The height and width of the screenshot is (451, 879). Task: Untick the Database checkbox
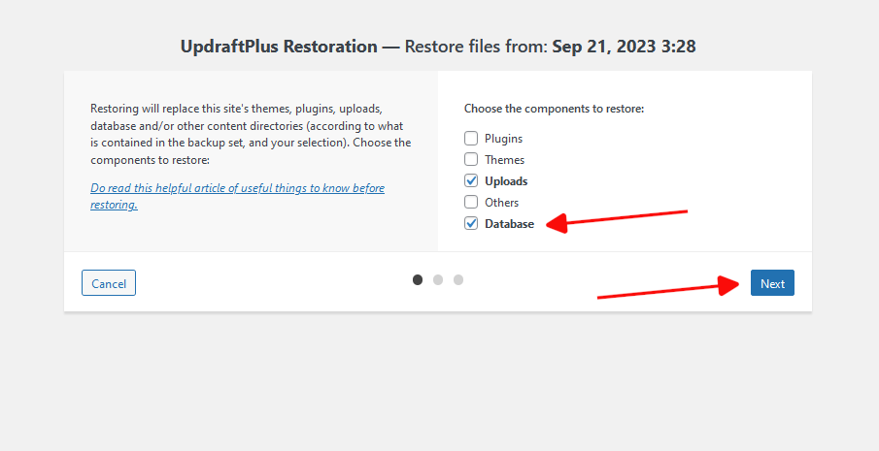[x=471, y=223]
